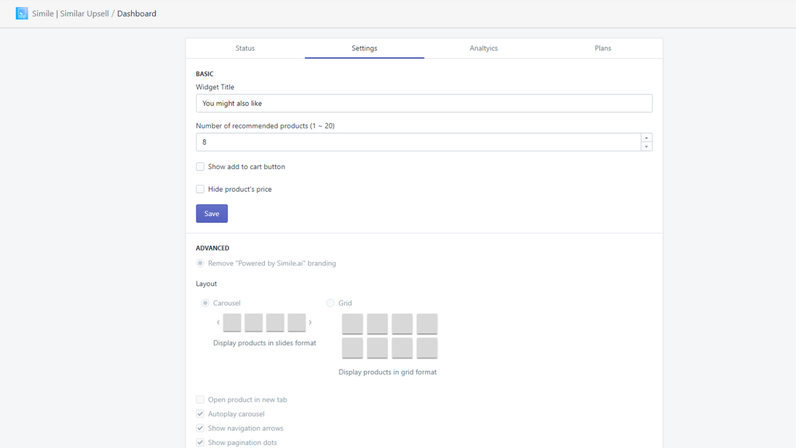The image size is (796, 448).
Task: Click the carousel right arrow preview icon
Action: tap(310, 322)
